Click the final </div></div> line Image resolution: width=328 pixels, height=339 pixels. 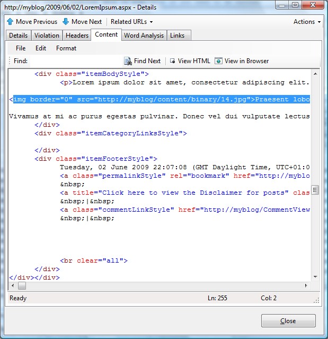34,277
